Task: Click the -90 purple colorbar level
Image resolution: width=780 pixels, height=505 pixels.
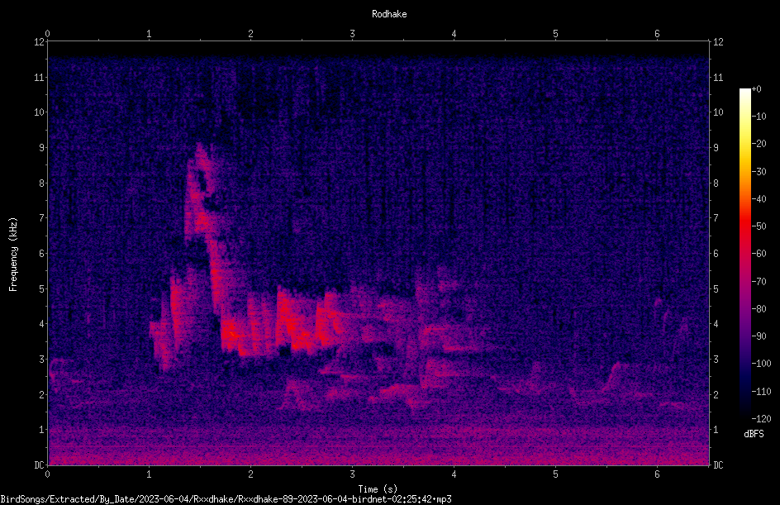Action: coord(759,336)
